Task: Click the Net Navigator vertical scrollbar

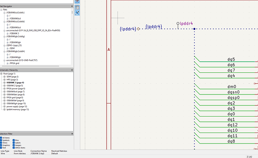Action: pyautogui.click(x=72, y=12)
